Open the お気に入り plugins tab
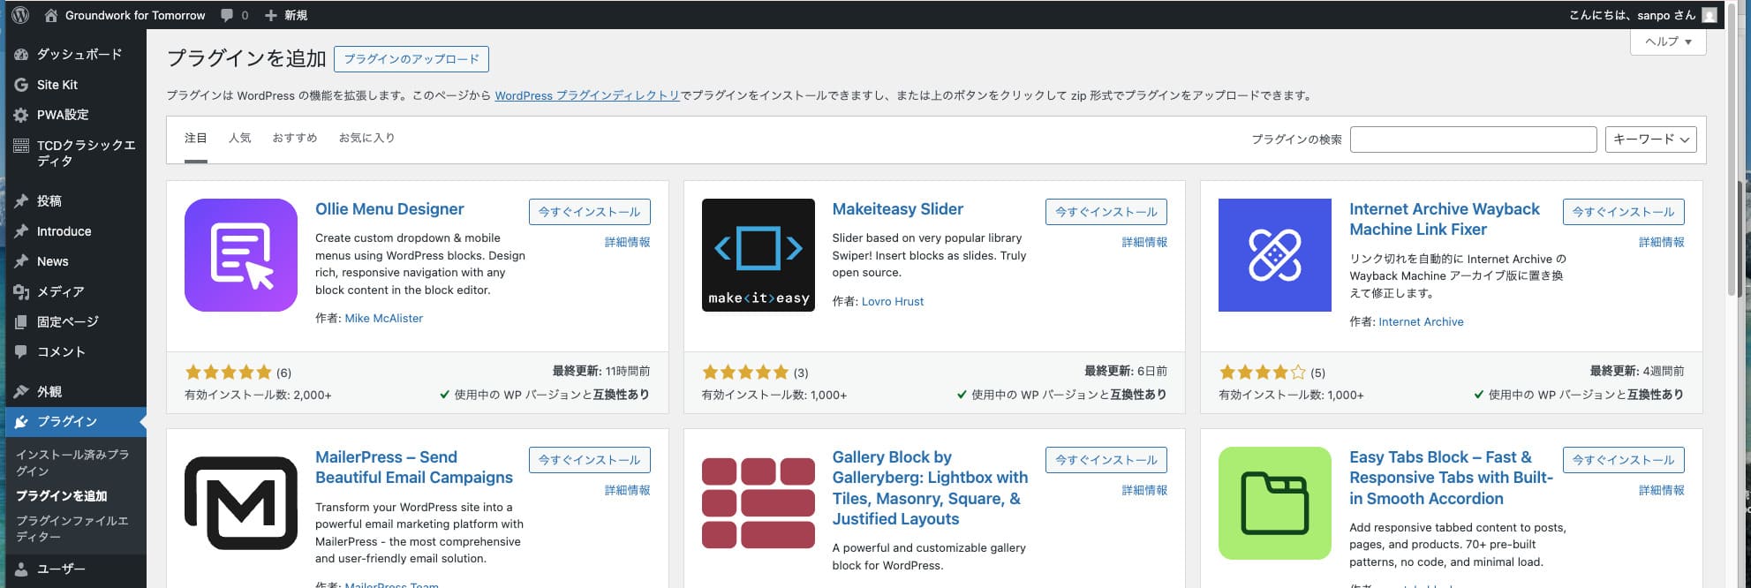Image resolution: width=1751 pixels, height=588 pixels. click(366, 138)
